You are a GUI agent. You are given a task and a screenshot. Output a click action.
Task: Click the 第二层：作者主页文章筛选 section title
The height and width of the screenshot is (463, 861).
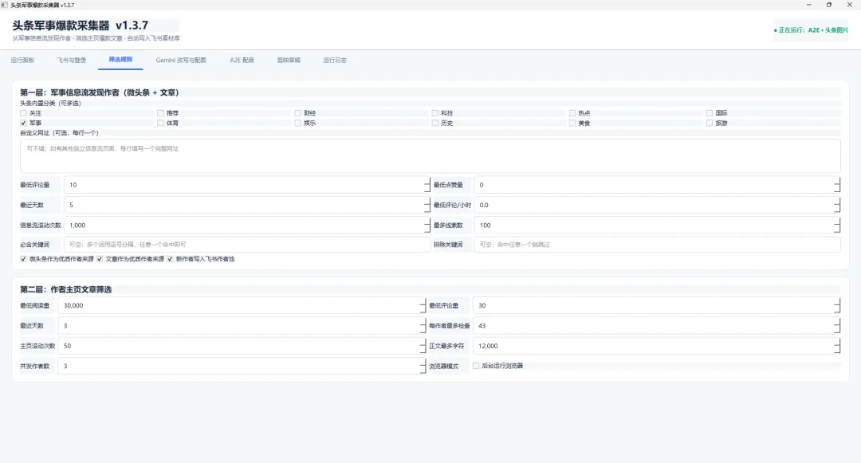[x=66, y=289]
